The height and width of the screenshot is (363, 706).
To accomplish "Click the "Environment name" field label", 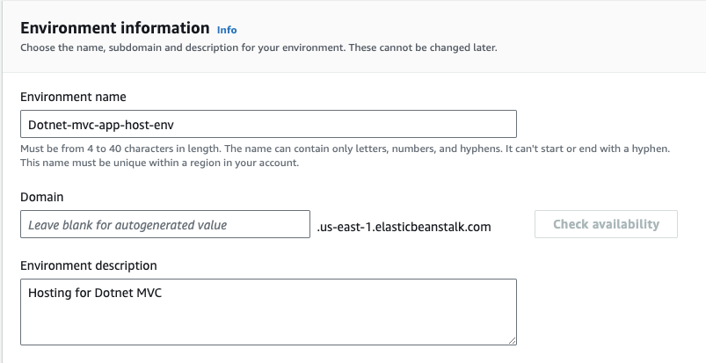I will 76,96.
